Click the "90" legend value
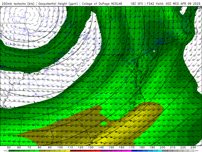 pos(50,147)
